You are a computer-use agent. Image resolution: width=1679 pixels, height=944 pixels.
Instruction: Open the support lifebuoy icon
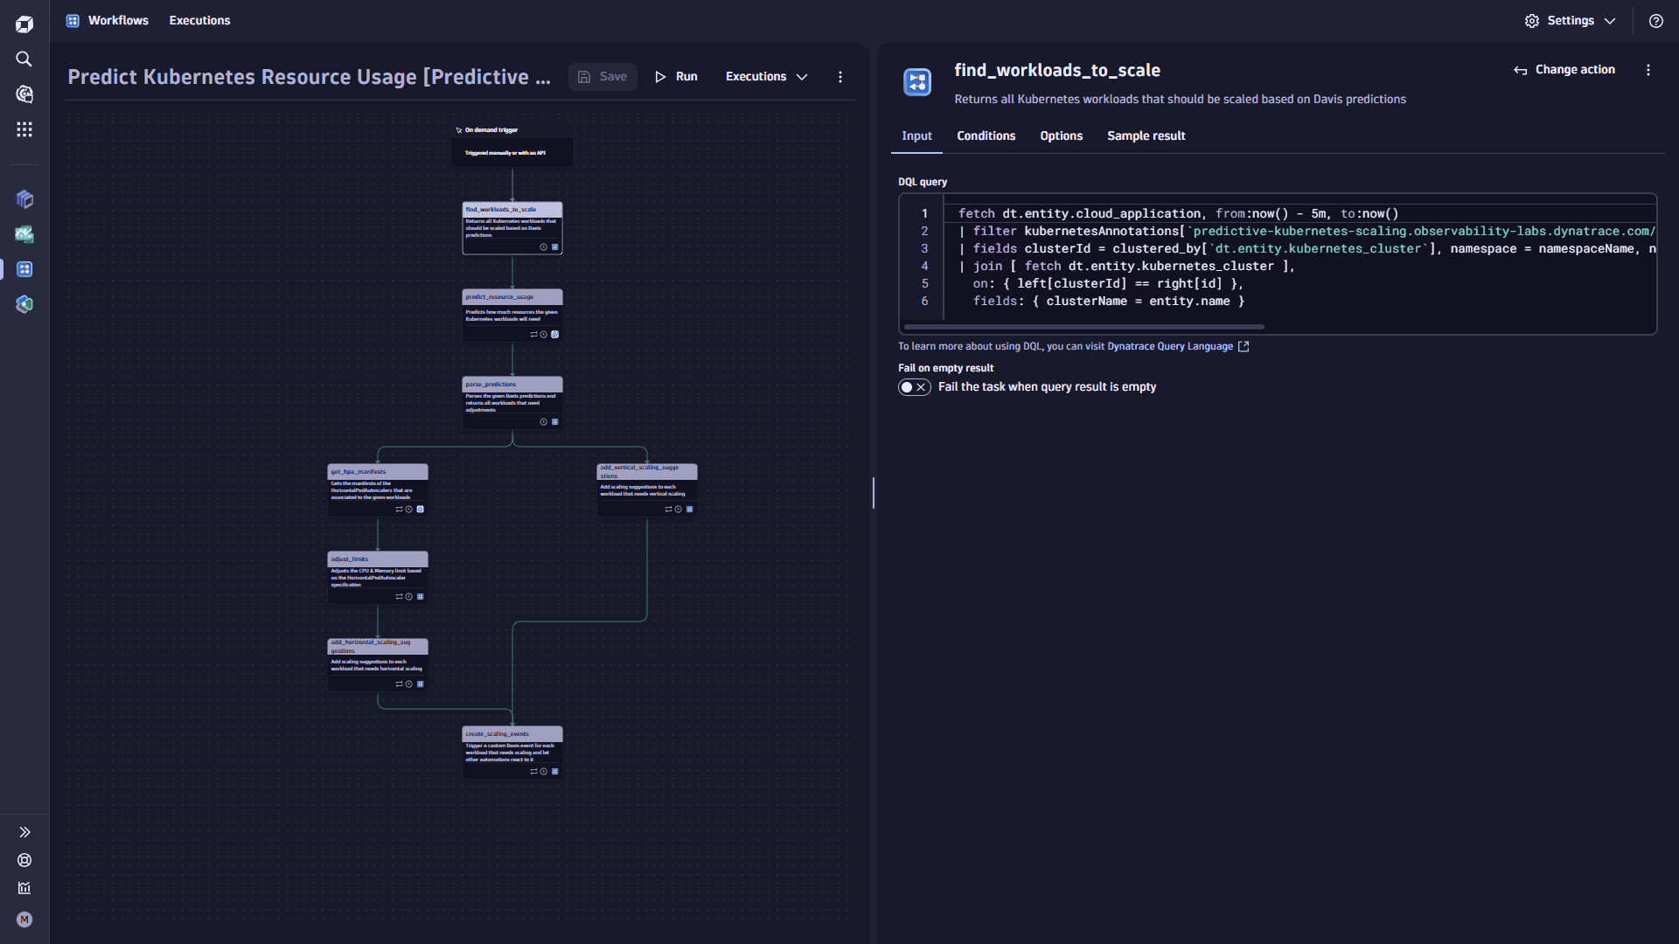(24, 860)
